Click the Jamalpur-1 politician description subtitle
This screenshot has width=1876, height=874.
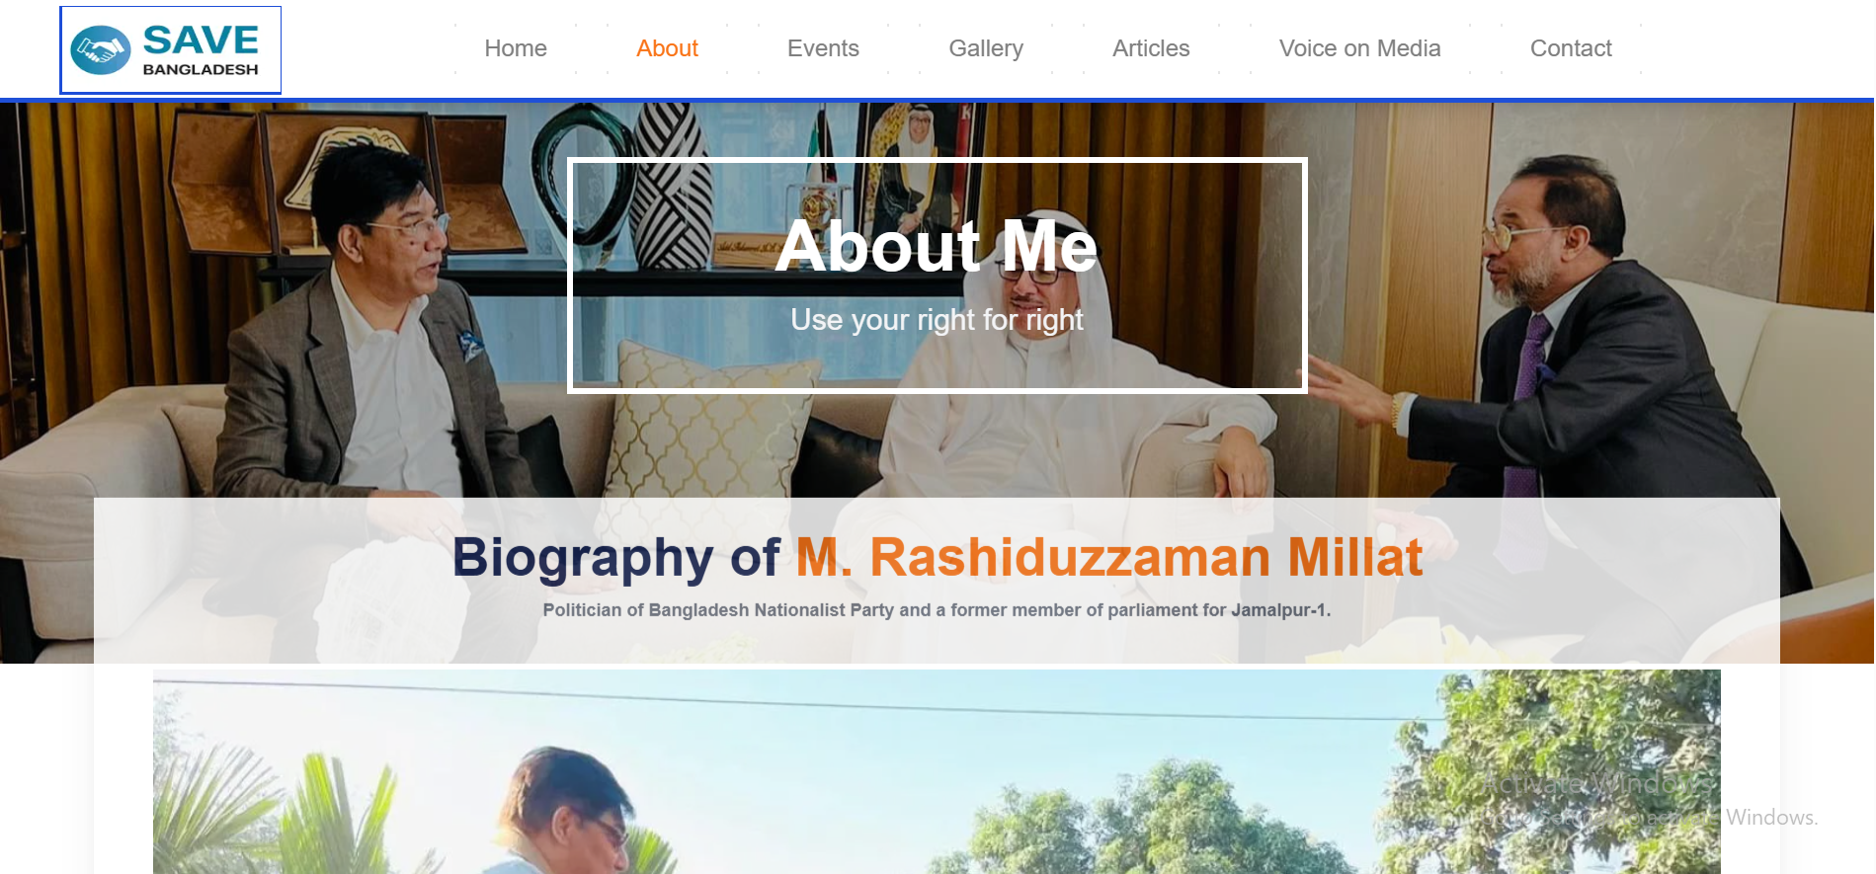click(x=937, y=610)
